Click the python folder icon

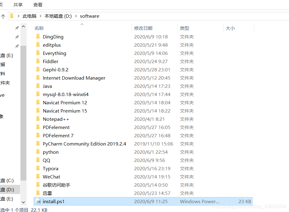coord(38,152)
